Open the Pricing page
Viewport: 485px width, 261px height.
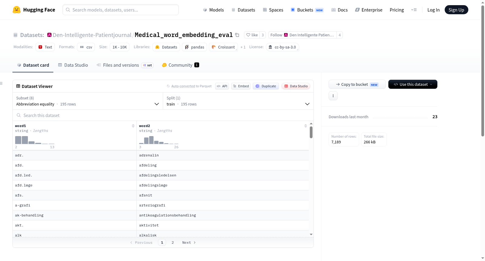397,10
